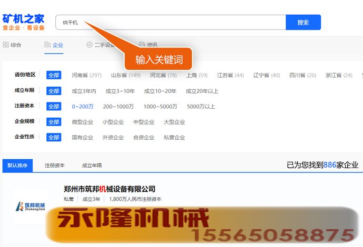Click the blue 搜索 button
The height and width of the screenshot is (247, 363).
pyautogui.click(x=303, y=23)
